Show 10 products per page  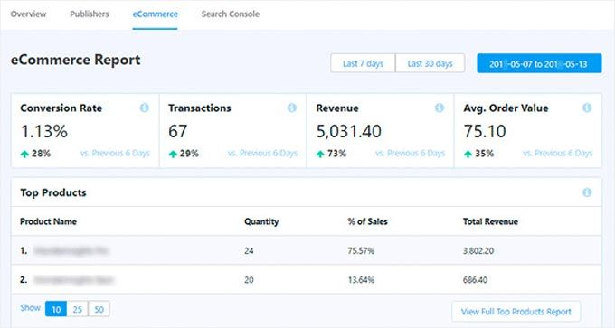coord(56,309)
